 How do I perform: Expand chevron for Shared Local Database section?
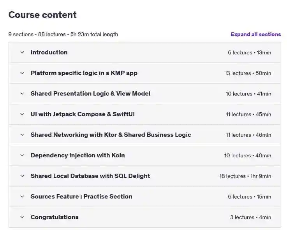pos(22,176)
